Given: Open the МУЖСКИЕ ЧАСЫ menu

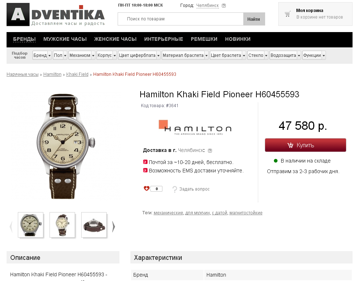Looking at the screenshot, I should point(65,39).
